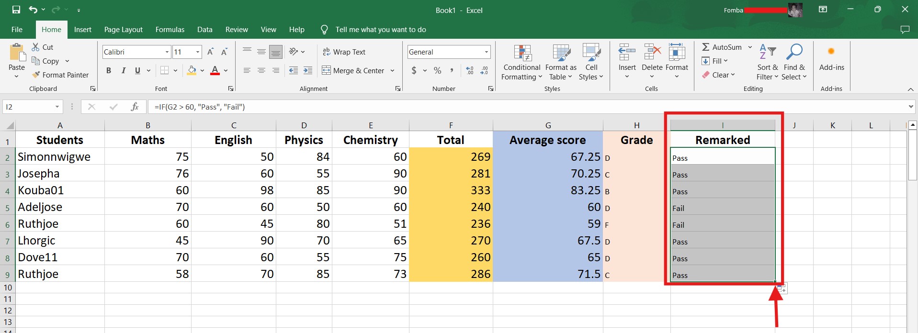Click the Insert Function fx icon
The height and width of the screenshot is (333, 918).
(x=135, y=107)
